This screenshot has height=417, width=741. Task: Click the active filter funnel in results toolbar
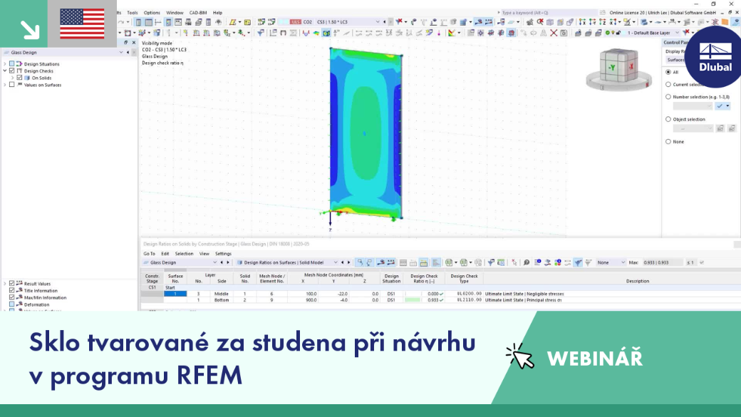click(x=578, y=262)
